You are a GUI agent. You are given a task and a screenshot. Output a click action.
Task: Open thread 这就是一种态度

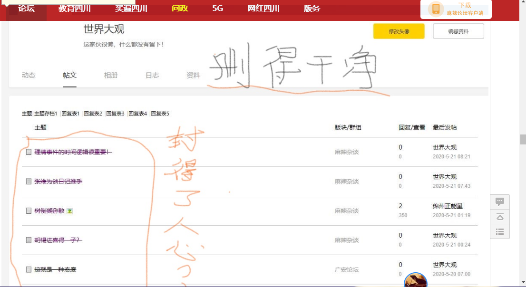[x=55, y=269]
